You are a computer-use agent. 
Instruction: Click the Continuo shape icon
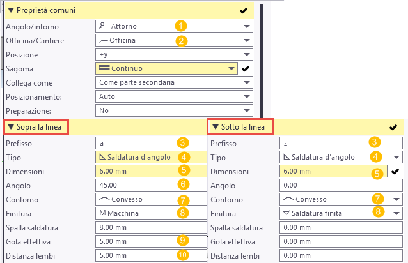[x=104, y=68]
